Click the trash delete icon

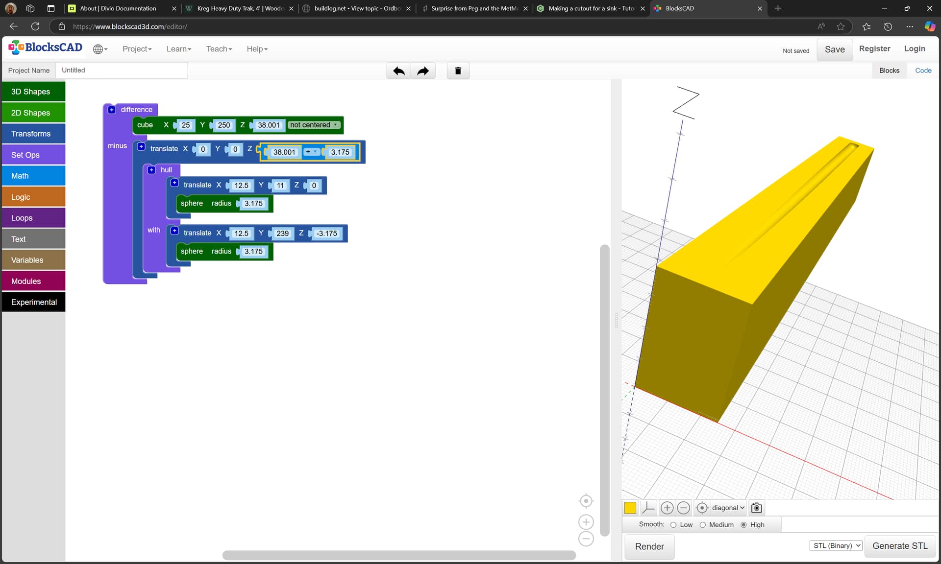(458, 71)
